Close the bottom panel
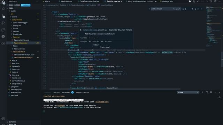223x125 pixels. [x=220, y=92]
